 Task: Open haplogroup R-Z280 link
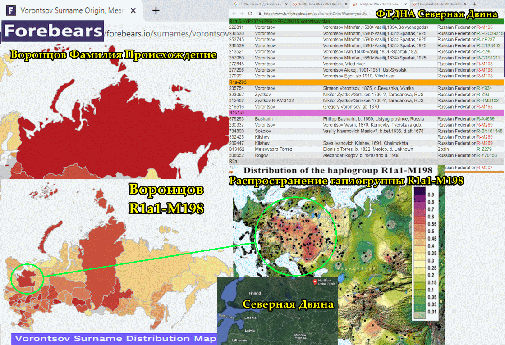pyautogui.click(x=484, y=51)
